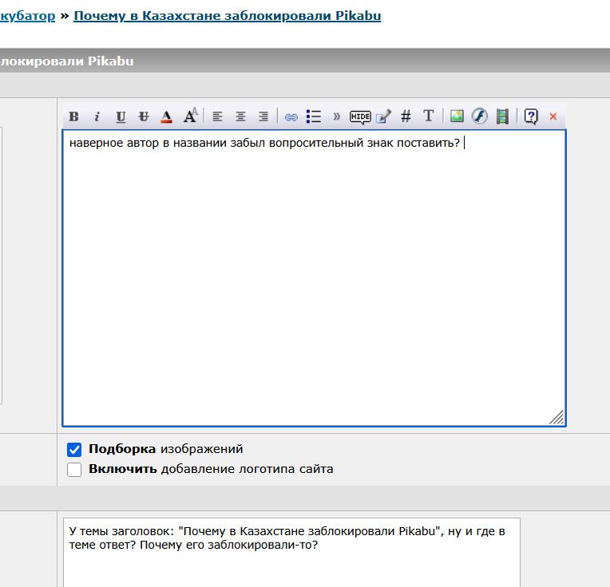610x587 pixels.
Task: Insert a bulleted list
Action: [x=314, y=116]
